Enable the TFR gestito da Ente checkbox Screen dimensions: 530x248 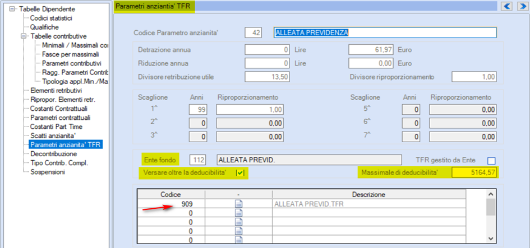(491, 161)
